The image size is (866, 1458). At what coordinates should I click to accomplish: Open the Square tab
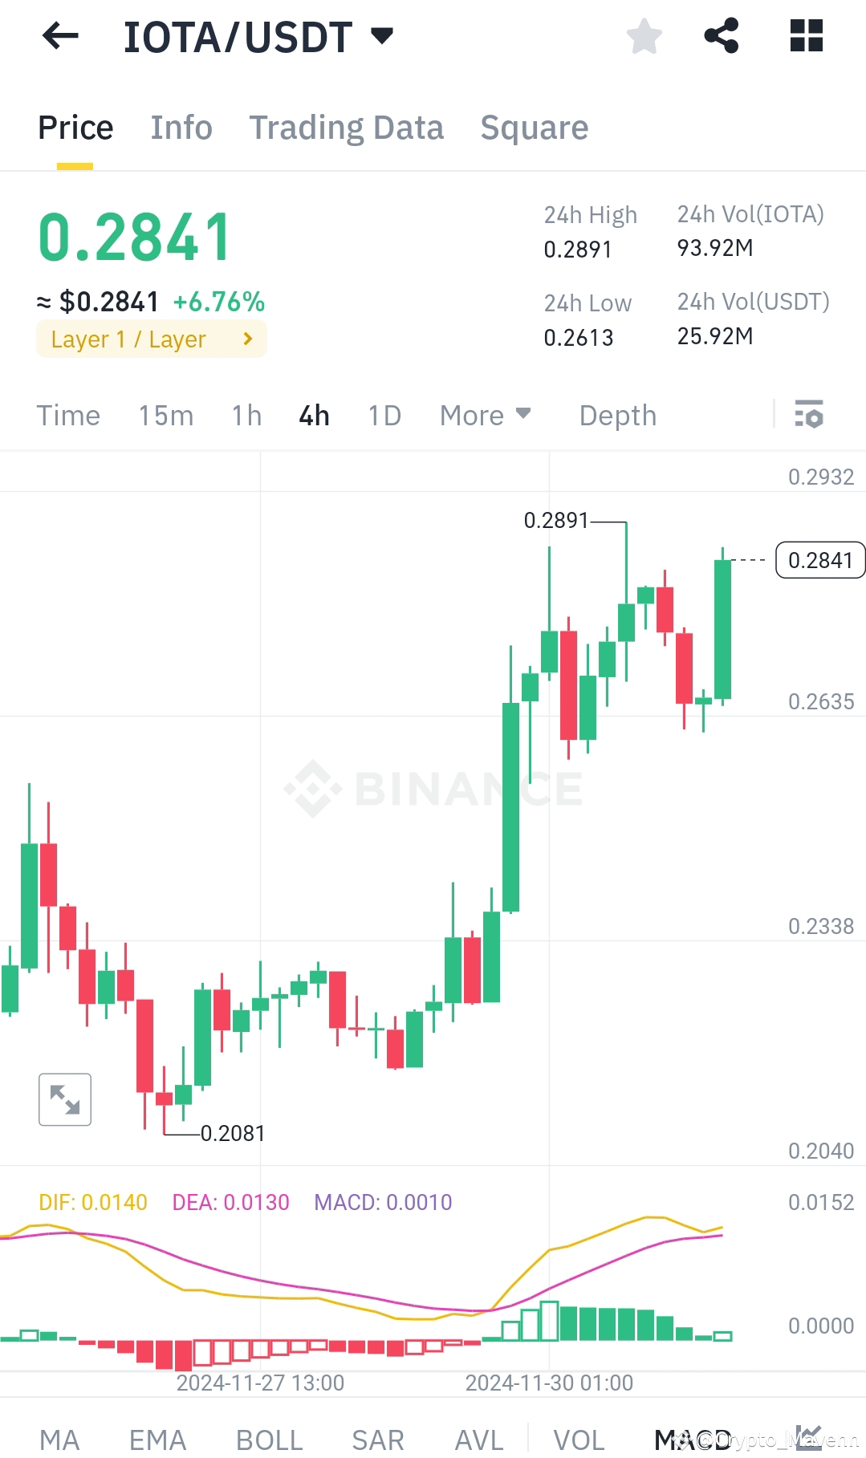534,127
